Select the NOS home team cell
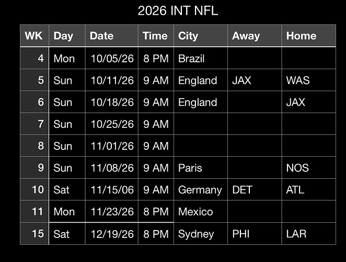This screenshot has height=262, width=346. [297, 168]
